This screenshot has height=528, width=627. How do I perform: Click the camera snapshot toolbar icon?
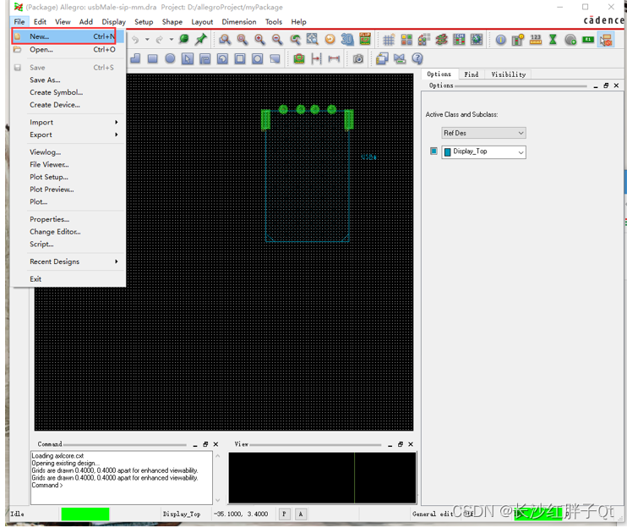[358, 58]
